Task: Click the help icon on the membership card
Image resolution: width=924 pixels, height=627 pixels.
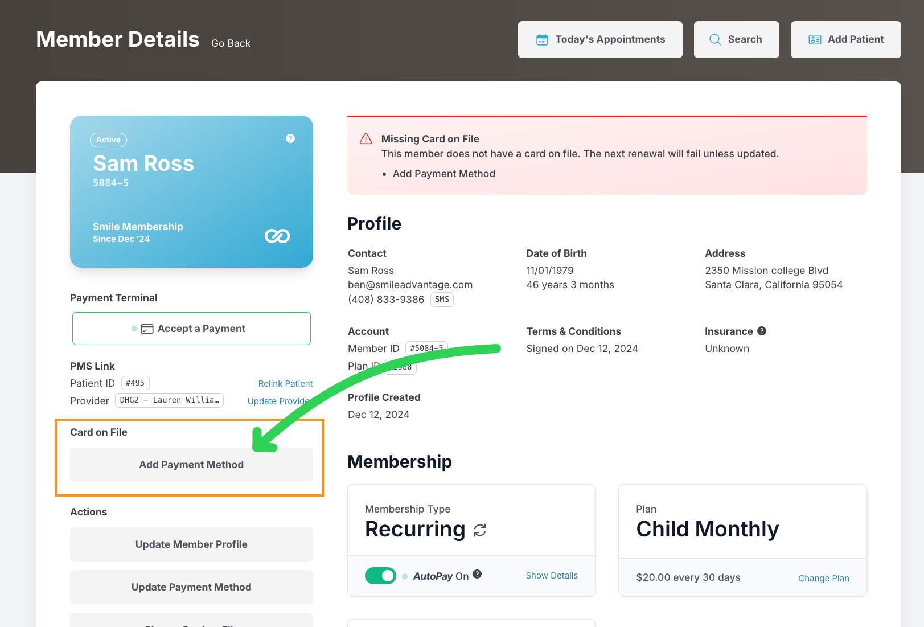Action: pyautogui.click(x=290, y=138)
